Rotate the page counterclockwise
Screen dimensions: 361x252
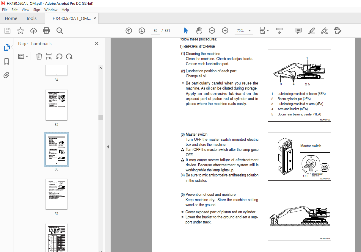(59, 56)
